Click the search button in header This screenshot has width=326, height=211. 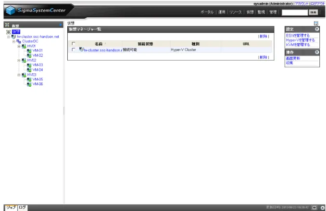[313, 13]
